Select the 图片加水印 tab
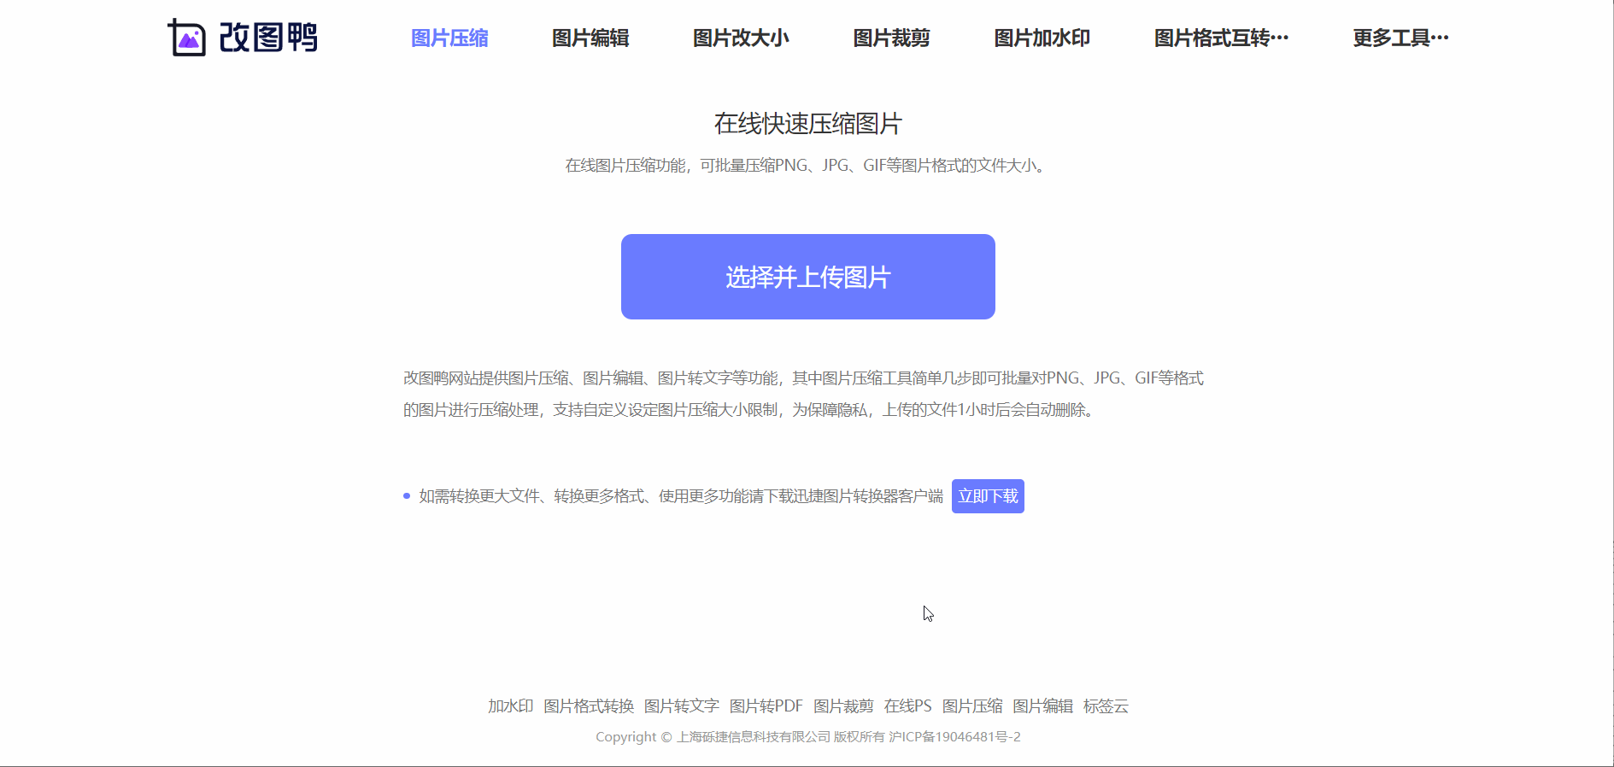The height and width of the screenshot is (767, 1614). tap(1042, 38)
